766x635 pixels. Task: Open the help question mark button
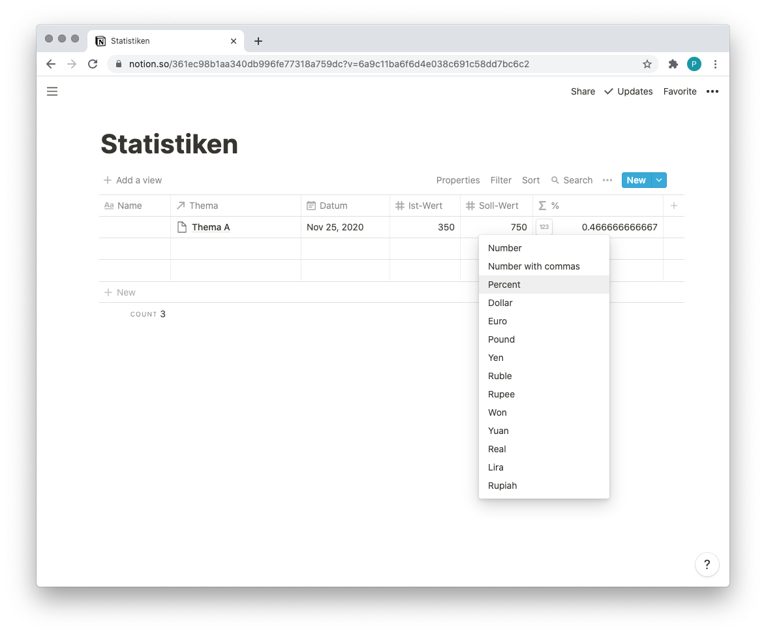tap(707, 565)
